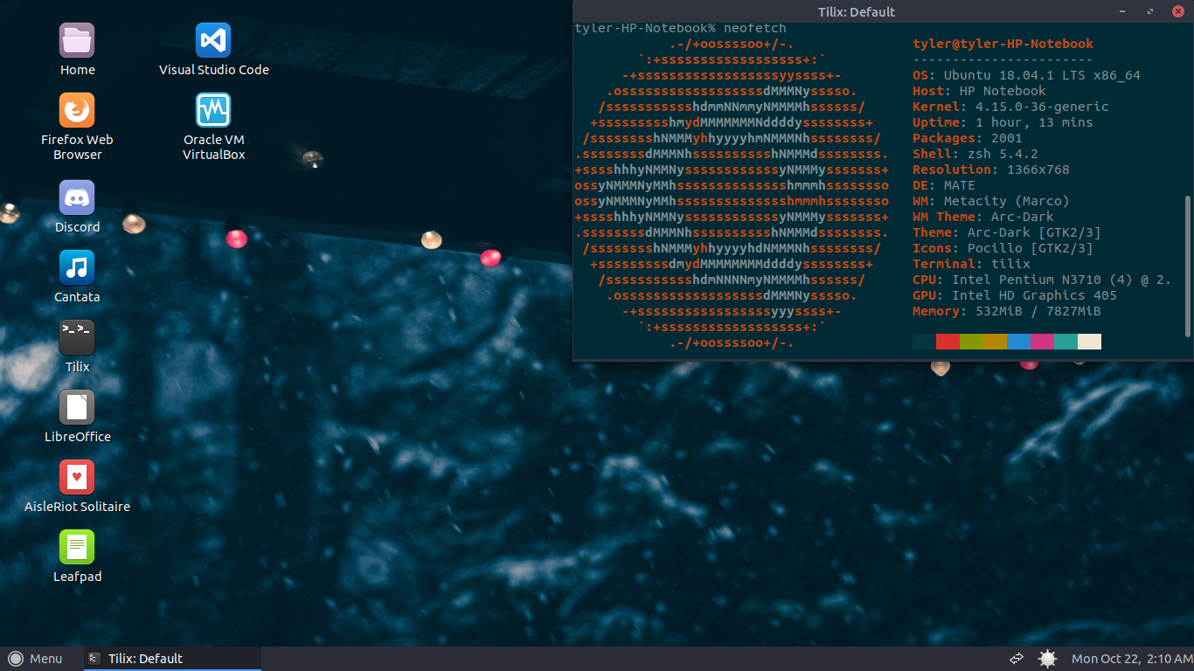Open the Menu button in the panel
The height and width of the screenshot is (671, 1194).
[x=35, y=659]
